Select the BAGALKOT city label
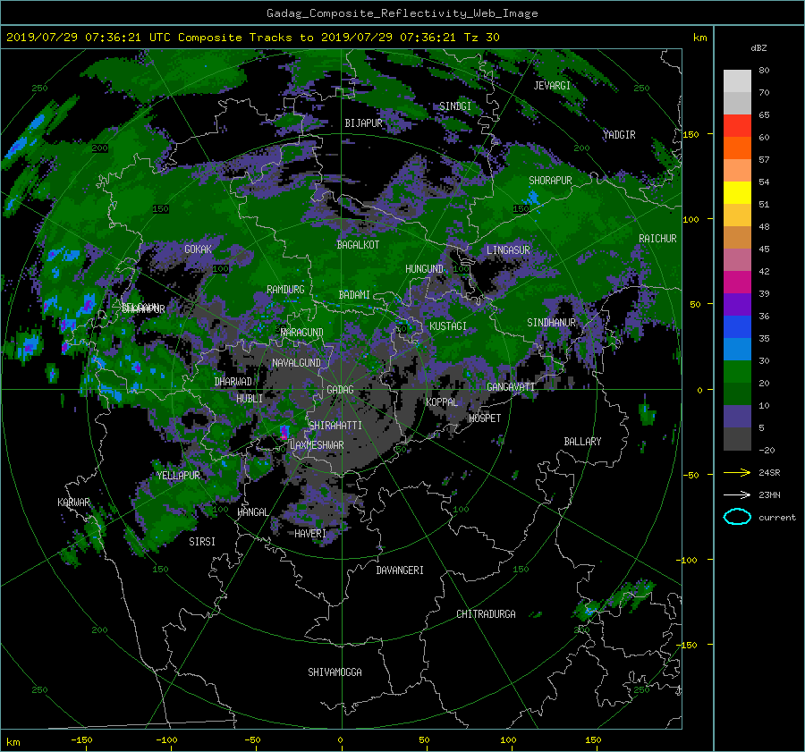Screen dimensions: 805x752 coord(358,245)
